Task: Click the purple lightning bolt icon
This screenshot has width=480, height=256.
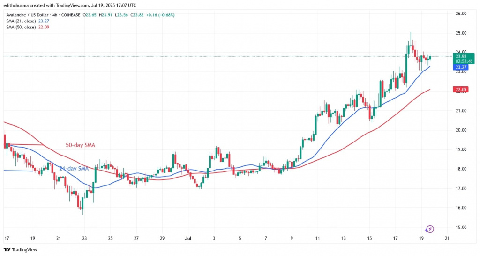Action: pyautogui.click(x=430, y=229)
